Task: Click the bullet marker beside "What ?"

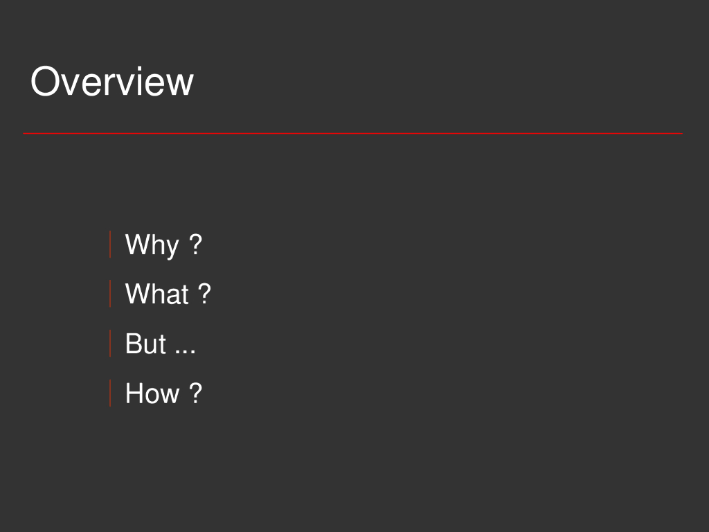Action: click(110, 294)
